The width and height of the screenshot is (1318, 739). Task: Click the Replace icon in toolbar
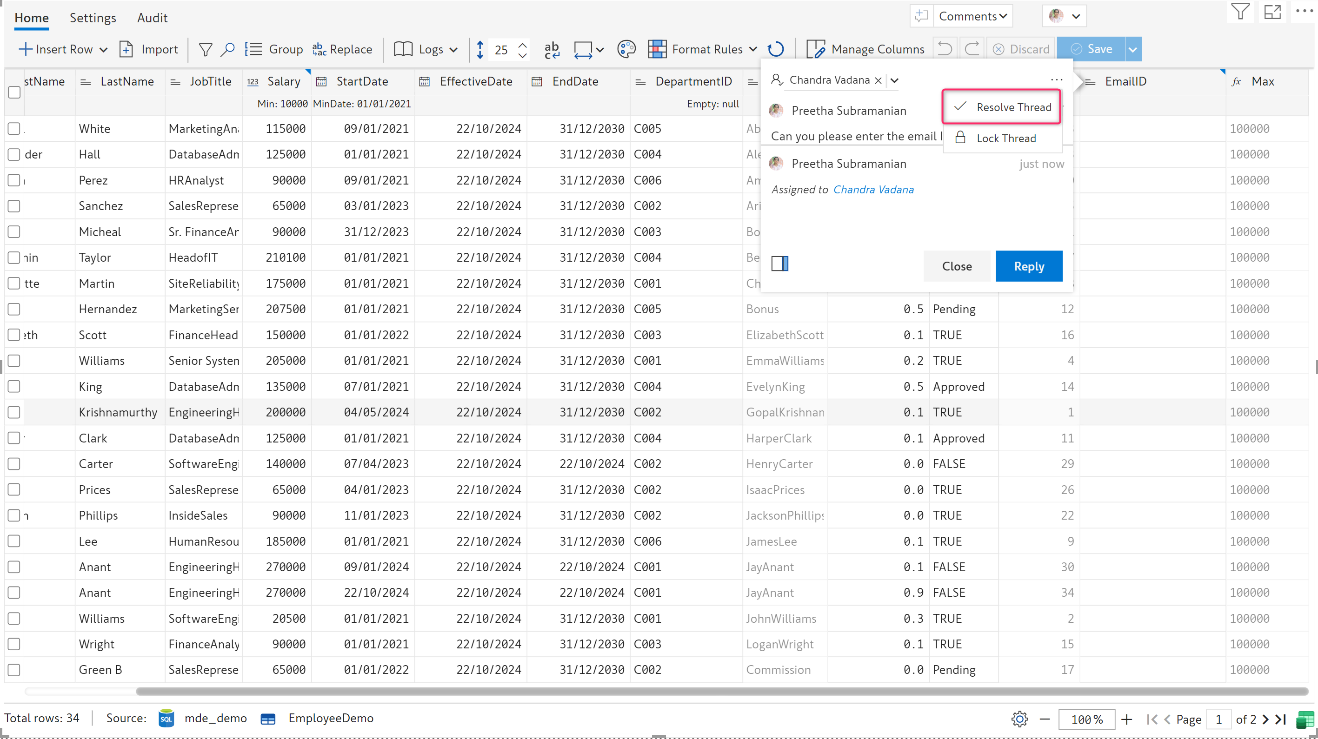[x=319, y=50]
